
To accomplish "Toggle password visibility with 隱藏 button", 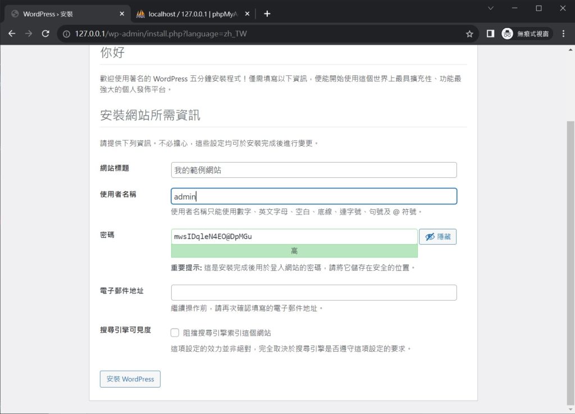I will (438, 237).
